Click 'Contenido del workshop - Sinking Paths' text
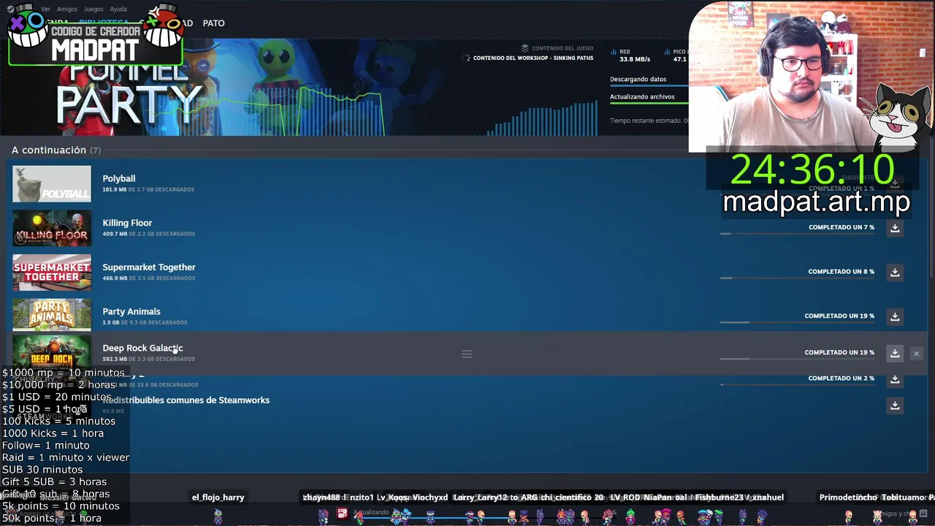This screenshot has width=935, height=526. (x=533, y=58)
